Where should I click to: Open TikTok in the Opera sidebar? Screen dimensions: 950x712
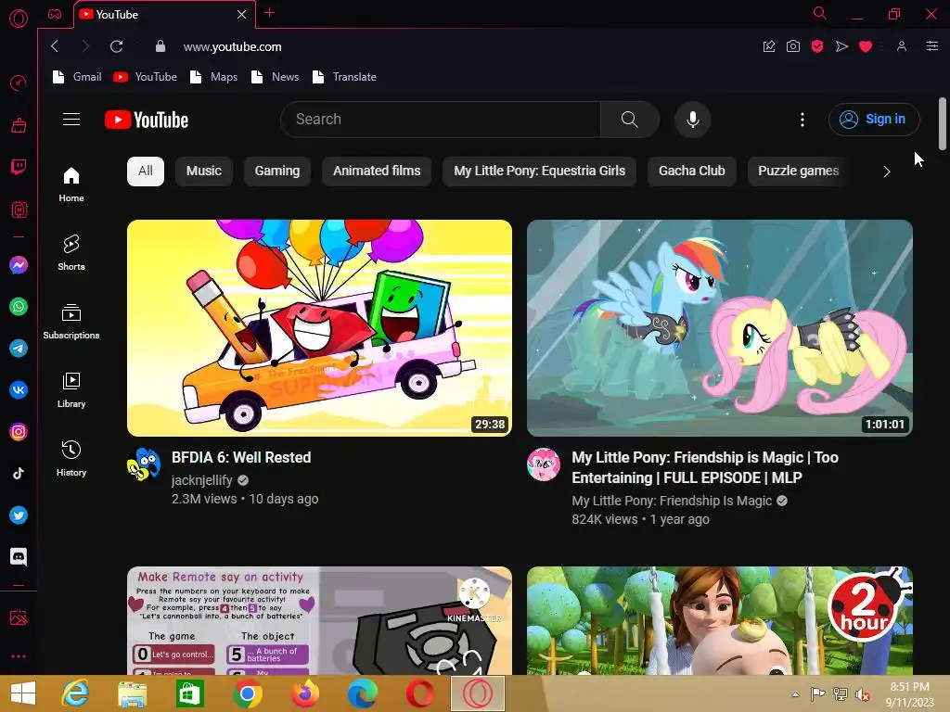[19, 474]
